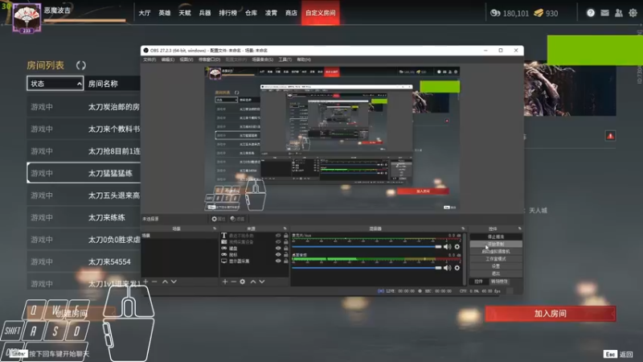Click the 创建房间 create room button

(x=72, y=314)
